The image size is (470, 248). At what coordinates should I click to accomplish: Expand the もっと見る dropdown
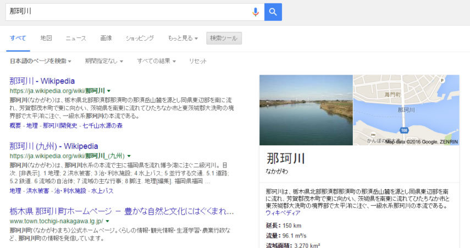click(183, 38)
